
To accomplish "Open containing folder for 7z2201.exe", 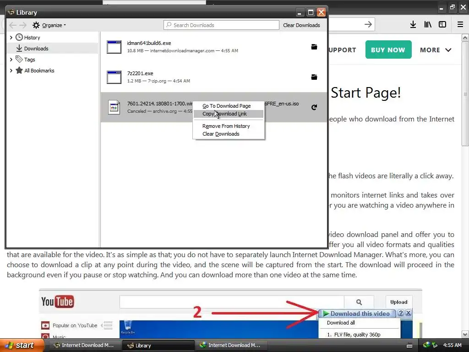I will click(x=314, y=77).
